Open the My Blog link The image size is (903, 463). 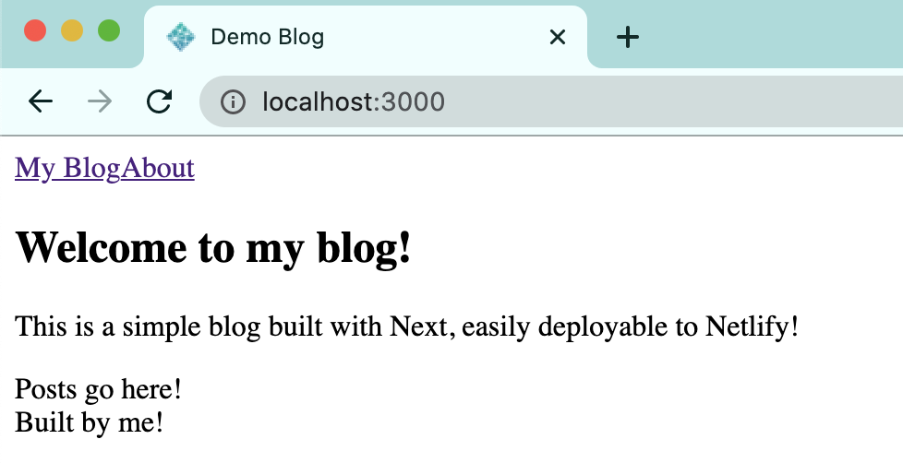[x=67, y=168]
